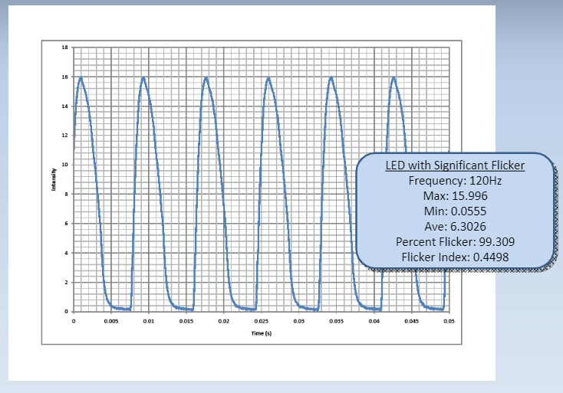Click the 0.05 time axis label
This screenshot has height=393, width=563.
click(449, 321)
